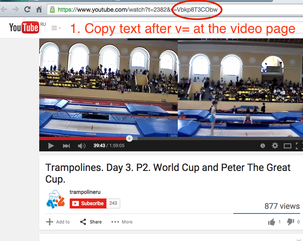The height and width of the screenshot is (241, 303).
Task: Mute the video volume speaker
Action: point(81,146)
